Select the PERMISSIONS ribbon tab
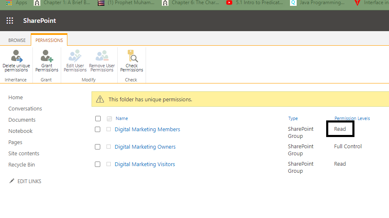Image resolution: width=389 pixels, height=218 pixels. coord(49,40)
